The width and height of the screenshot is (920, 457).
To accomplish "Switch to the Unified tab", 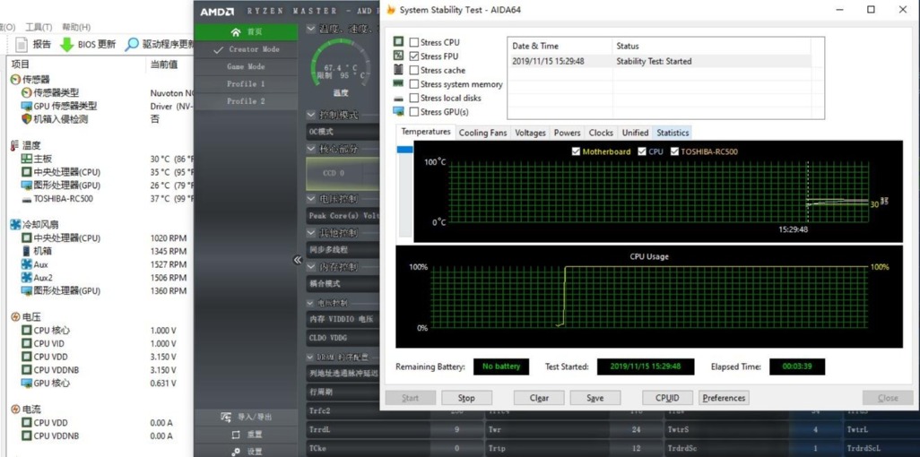I will pos(635,133).
